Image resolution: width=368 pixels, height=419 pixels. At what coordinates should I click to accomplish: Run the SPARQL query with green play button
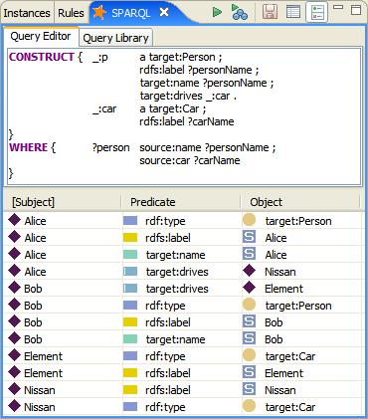(x=217, y=13)
